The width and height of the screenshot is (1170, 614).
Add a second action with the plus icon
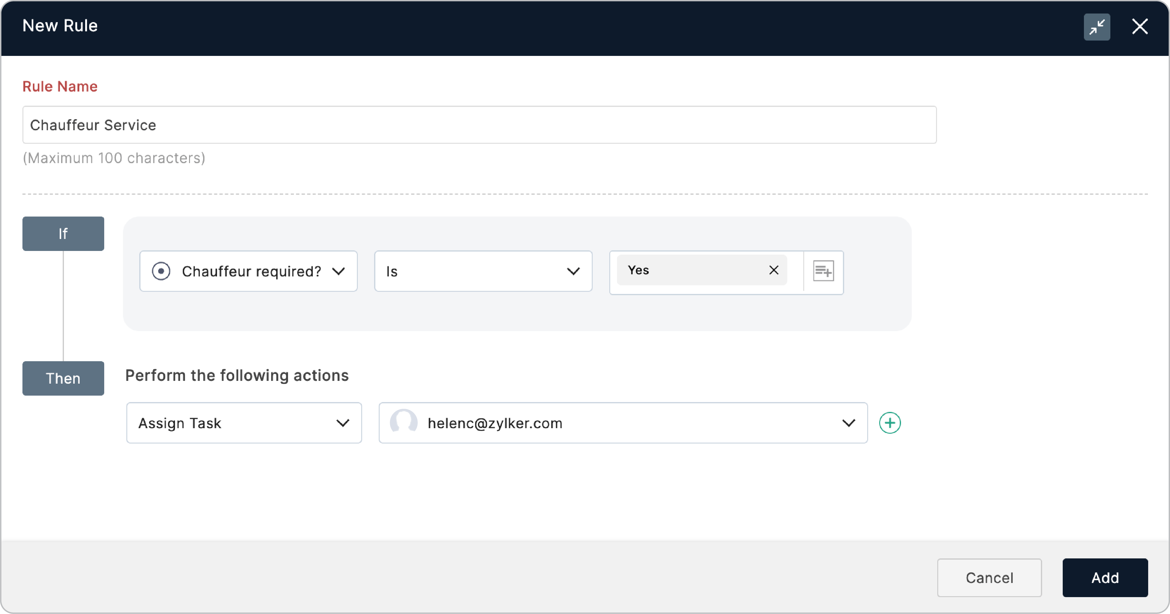pyautogui.click(x=890, y=423)
